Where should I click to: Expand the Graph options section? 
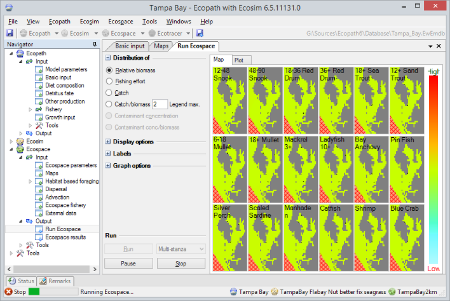[x=108, y=166]
